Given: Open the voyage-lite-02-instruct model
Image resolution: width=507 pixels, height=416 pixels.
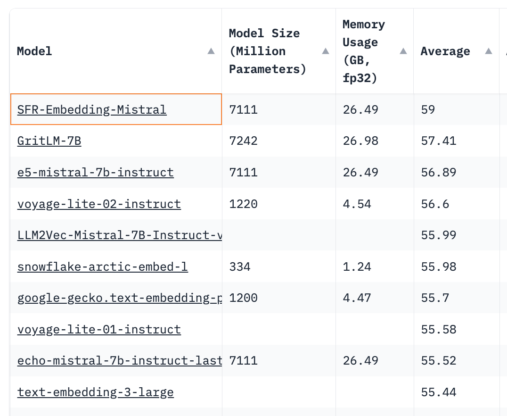Looking at the screenshot, I should click(99, 204).
